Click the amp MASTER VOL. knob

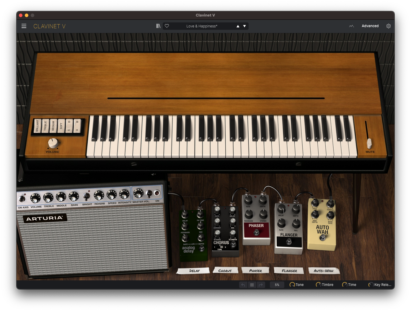point(138,193)
